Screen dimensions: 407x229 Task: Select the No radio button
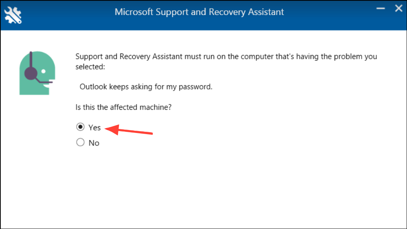click(x=81, y=142)
